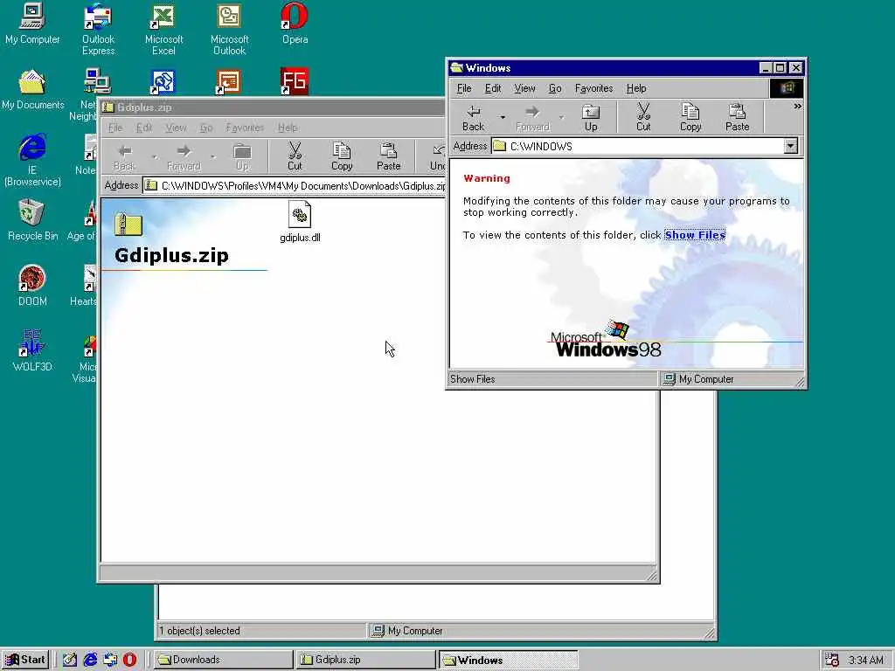Click system clock showing 3:34 AM
Screen dimensions: 895x671
(x=865, y=661)
